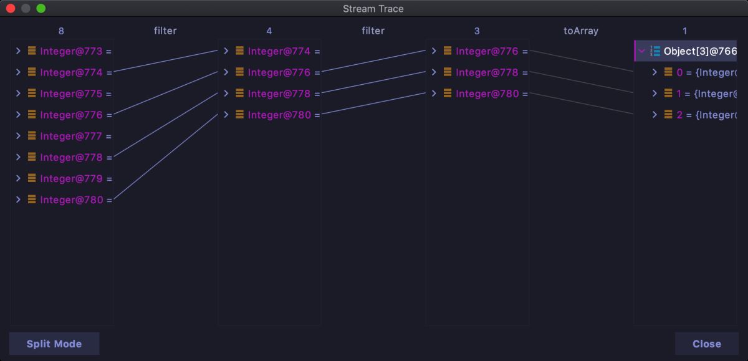This screenshot has height=361, width=748.
Task: Expand array element 1 in result
Action: (x=654, y=94)
